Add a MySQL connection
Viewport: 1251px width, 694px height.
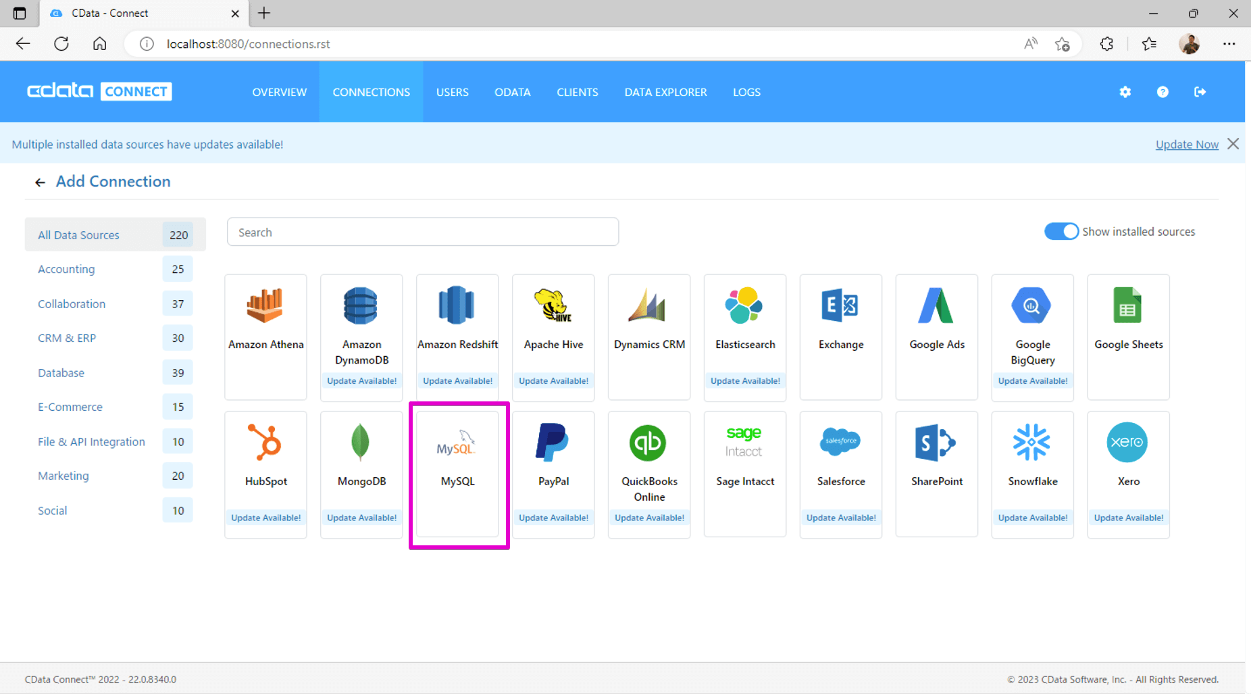pos(457,474)
